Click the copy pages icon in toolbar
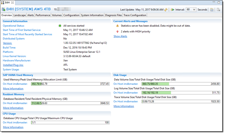 click(212, 10)
